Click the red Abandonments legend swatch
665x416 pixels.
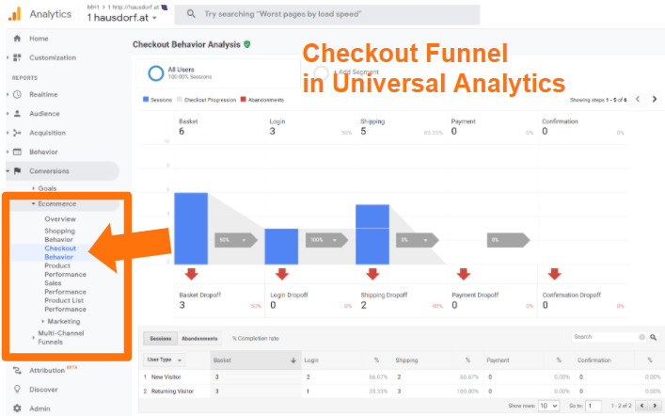[243, 100]
